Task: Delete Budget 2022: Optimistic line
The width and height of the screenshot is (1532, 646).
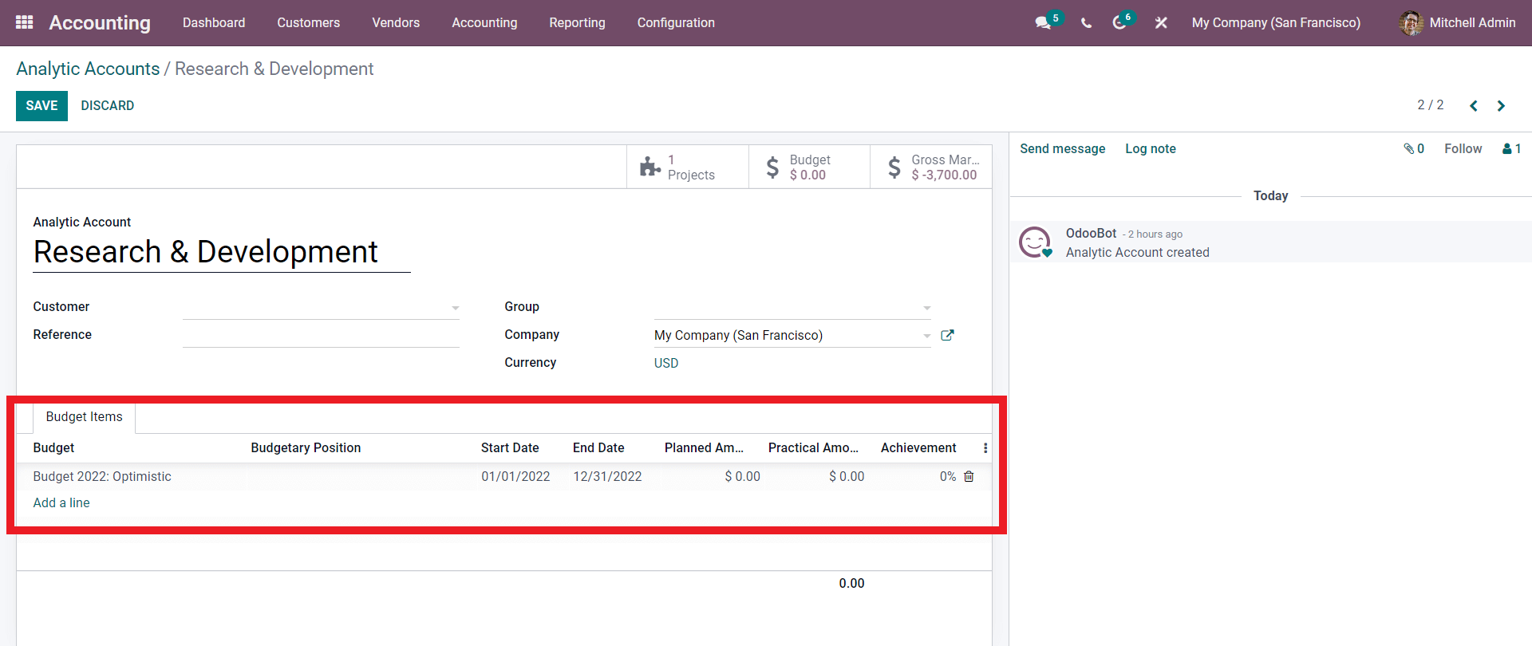Action: coord(969,476)
